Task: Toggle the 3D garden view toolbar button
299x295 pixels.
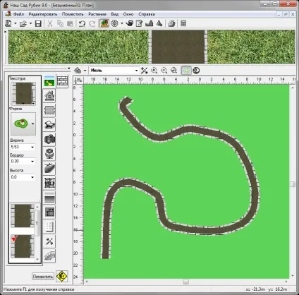Action: pos(104,23)
